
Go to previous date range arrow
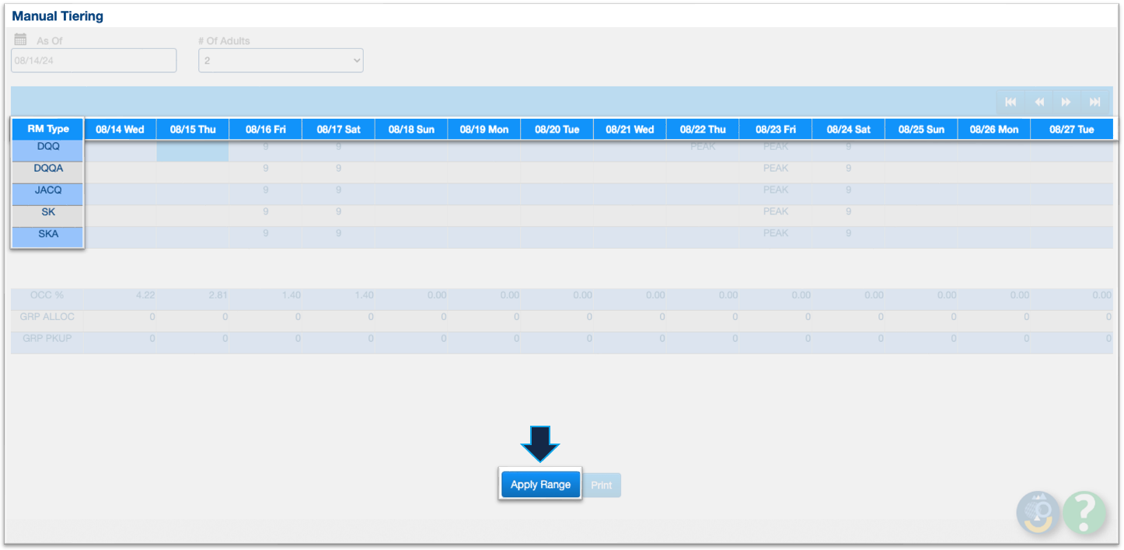(1038, 103)
